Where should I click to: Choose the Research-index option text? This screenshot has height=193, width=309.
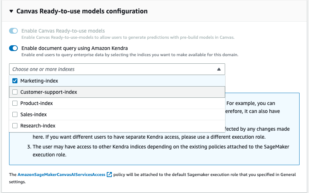pos(38,126)
